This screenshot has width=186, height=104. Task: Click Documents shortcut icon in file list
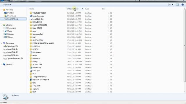pos(31,52)
